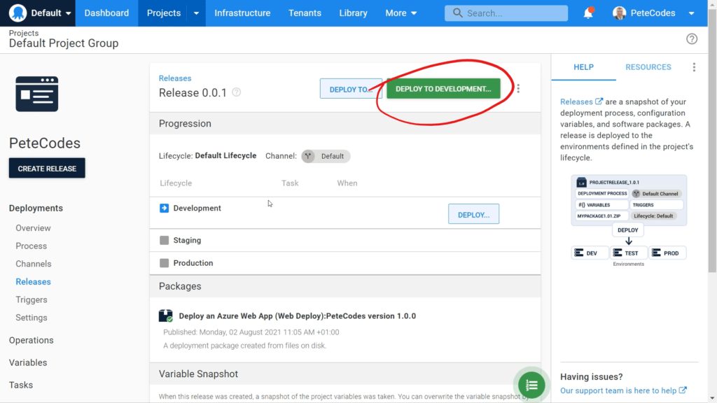Click the Releases breadcrumb link above release title
This screenshot has width=717, height=403.
coord(174,78)
